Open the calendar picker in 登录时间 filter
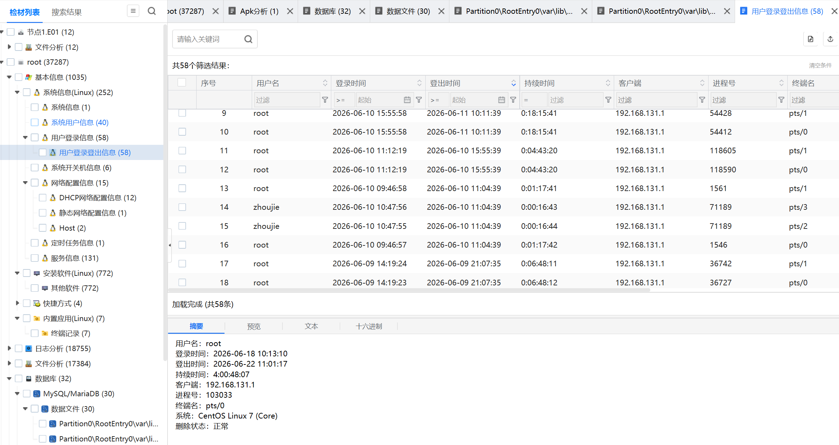The height and width of the screenshot is (445, 839). [407, 100]
